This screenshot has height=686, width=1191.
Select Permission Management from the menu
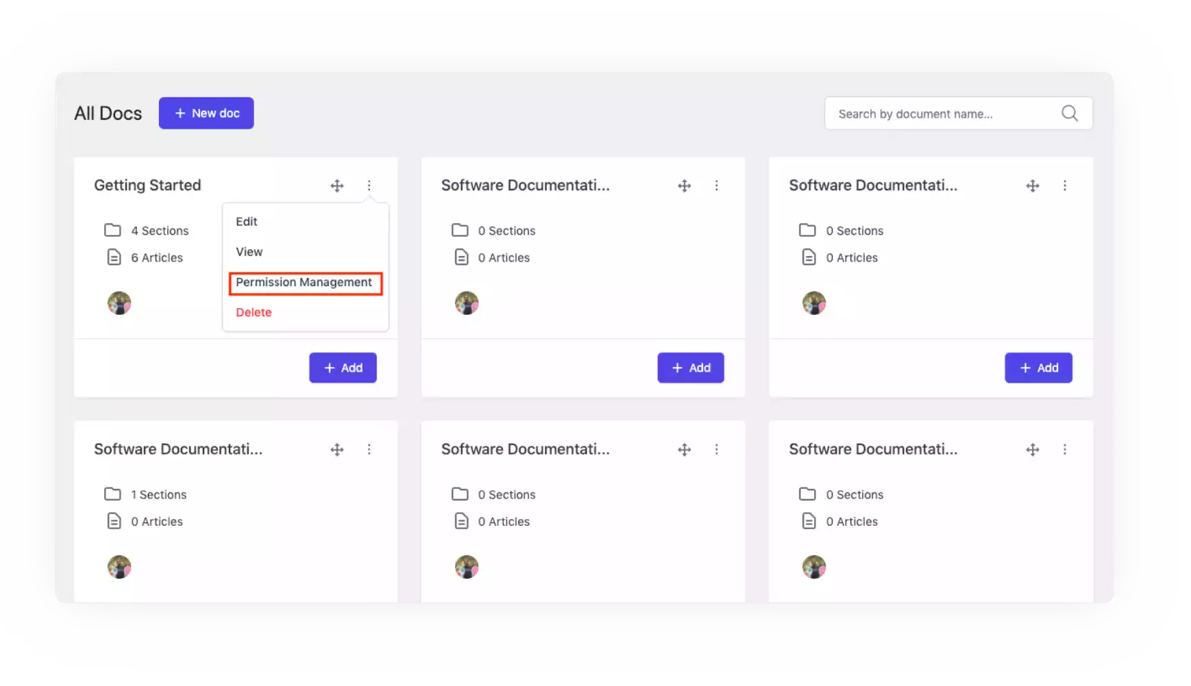(x=304, y=282)
